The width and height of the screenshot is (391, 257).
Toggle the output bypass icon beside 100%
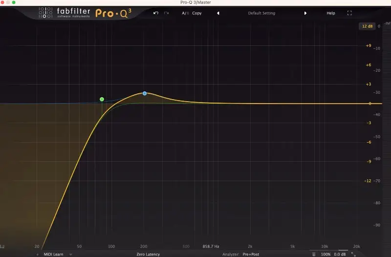(x=314, y=254)
